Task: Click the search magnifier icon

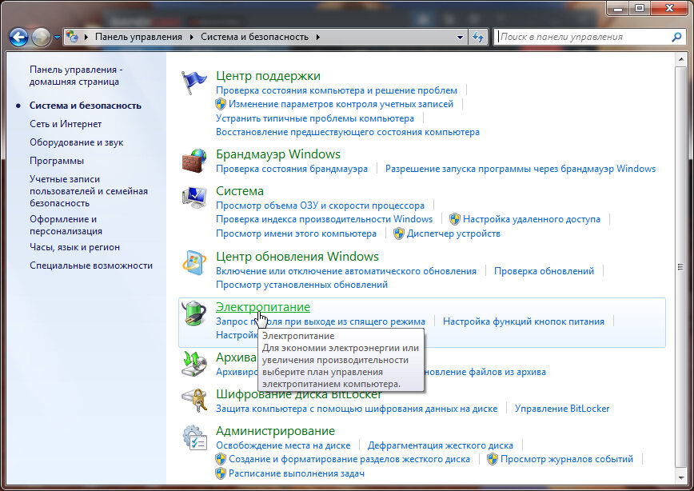Action: tap(676, 37)
